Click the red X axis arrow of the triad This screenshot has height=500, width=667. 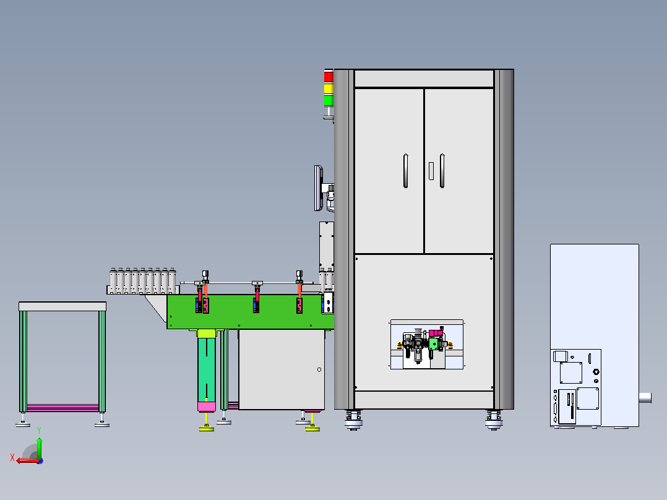[28, 460]
